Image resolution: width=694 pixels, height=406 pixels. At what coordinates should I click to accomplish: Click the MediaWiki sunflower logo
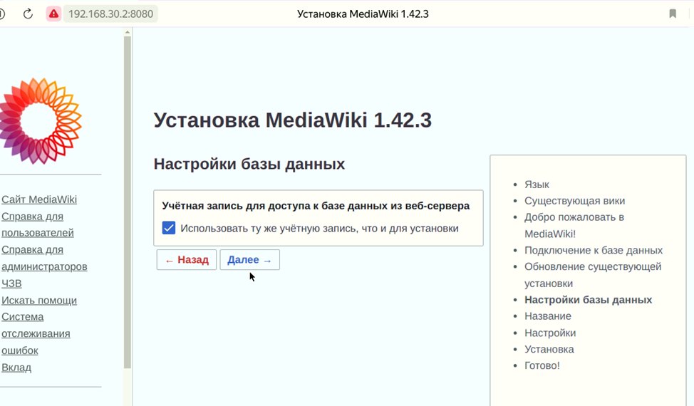tap(41, 121)
